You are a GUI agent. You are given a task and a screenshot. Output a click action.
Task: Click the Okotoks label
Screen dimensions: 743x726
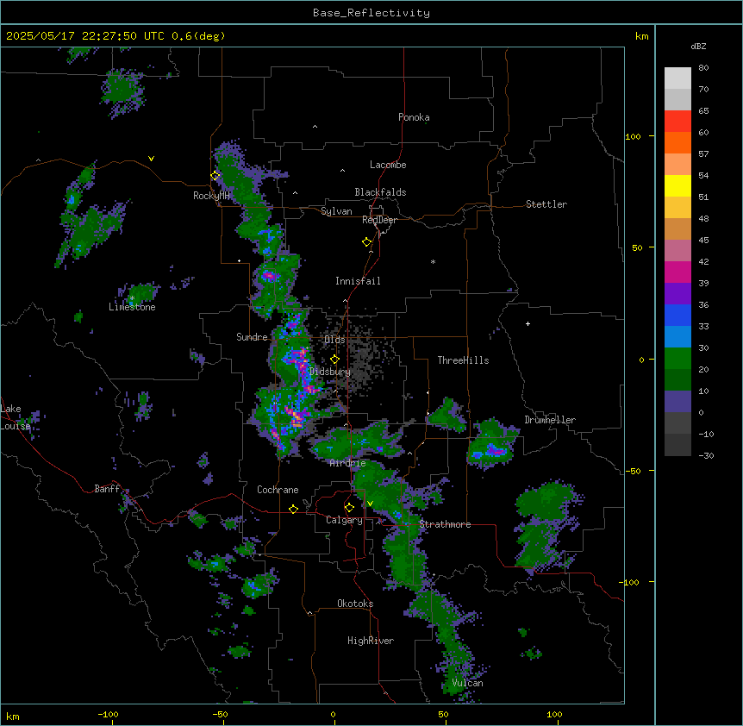355,604
